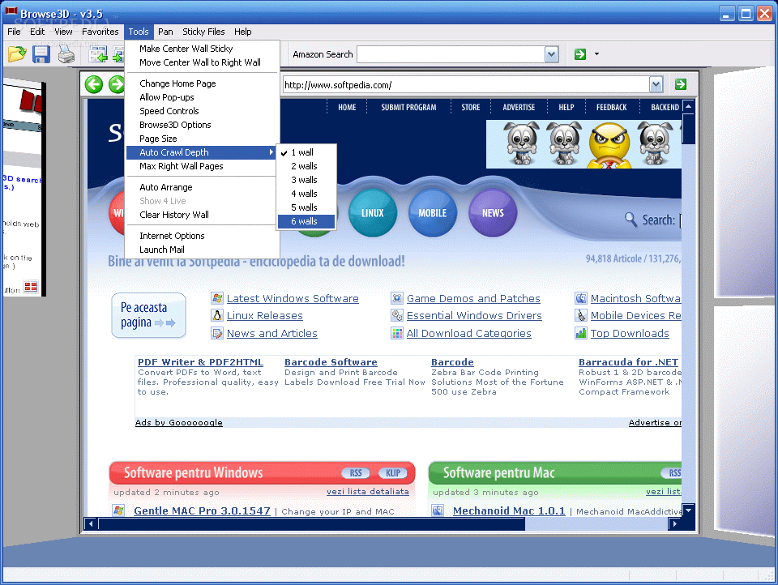Click the Amazon Search text field

pyautogui.click(x=451, y=54)
